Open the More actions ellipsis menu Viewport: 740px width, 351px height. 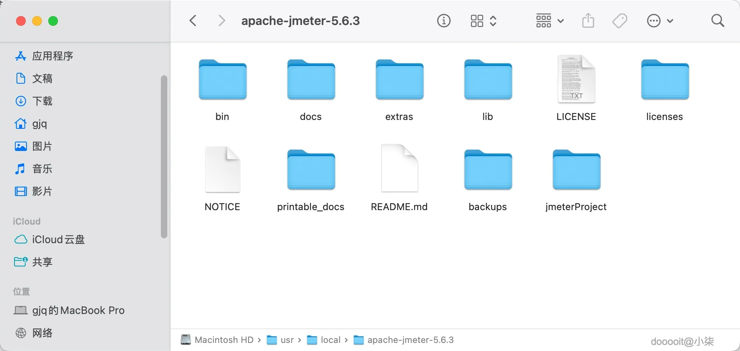660,21
